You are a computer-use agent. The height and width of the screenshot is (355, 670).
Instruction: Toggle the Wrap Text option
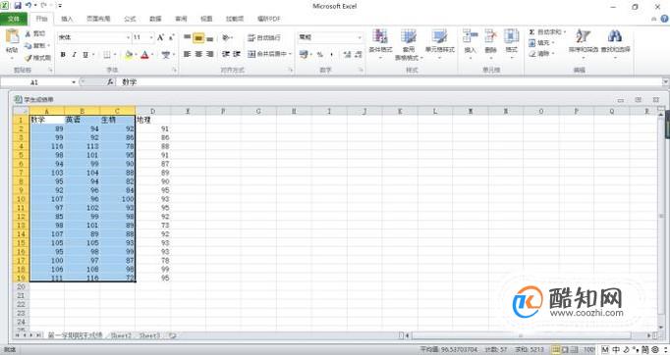[264, 38]
